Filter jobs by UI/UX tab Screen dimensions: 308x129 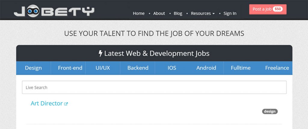[x=103, y=68]
